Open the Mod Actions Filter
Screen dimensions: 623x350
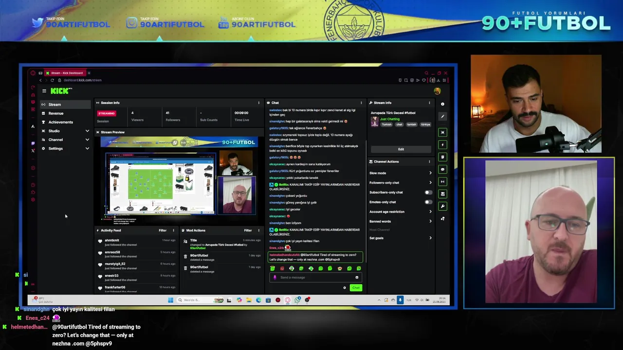tap(248, 230)
